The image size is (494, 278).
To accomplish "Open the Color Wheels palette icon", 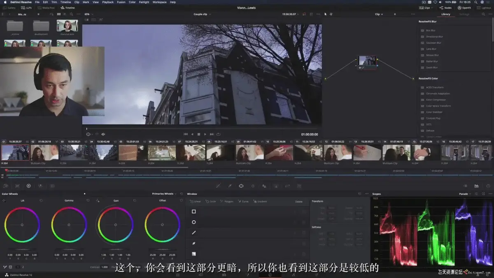I will tap(28, 186).
